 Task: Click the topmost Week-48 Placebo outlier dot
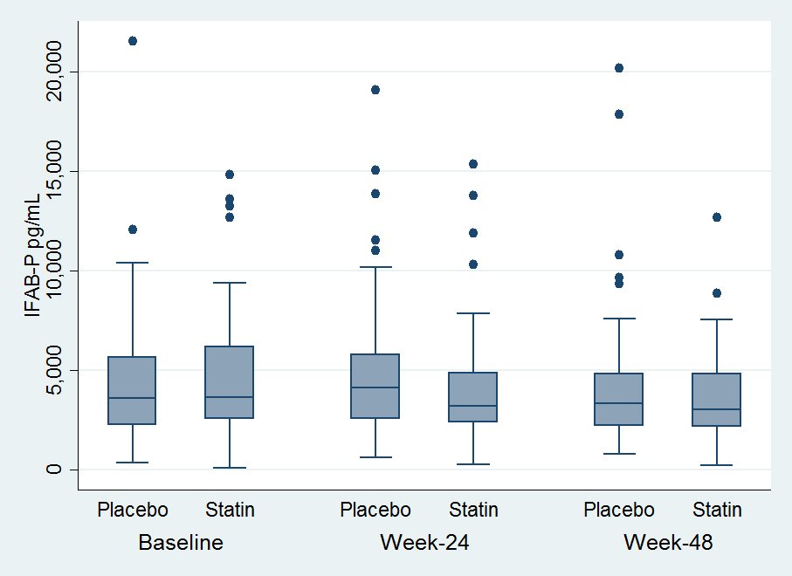[x=619, y=68]
